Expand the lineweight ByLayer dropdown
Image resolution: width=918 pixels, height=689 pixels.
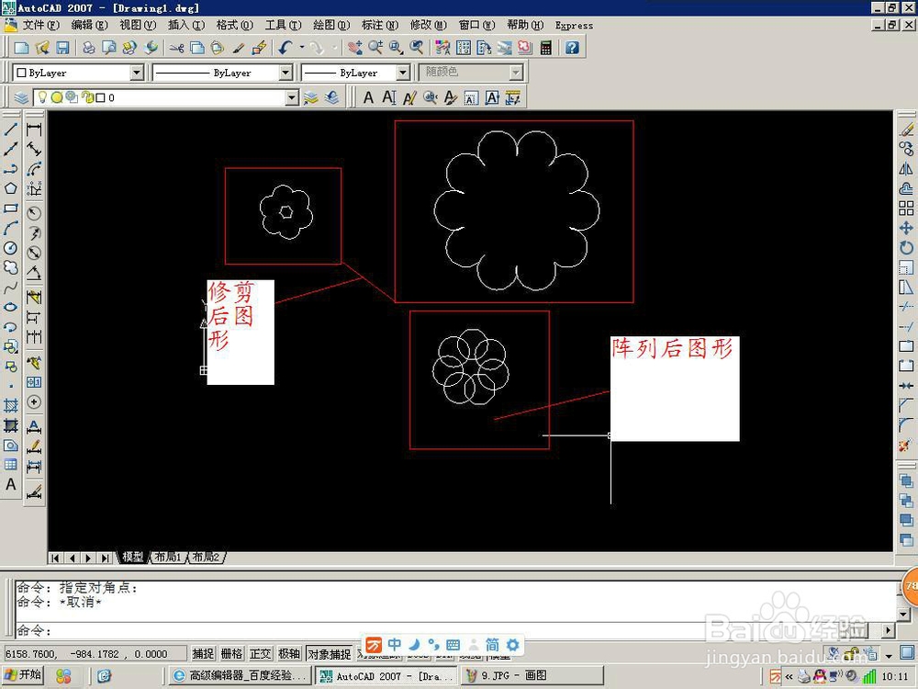click(403, 73)
